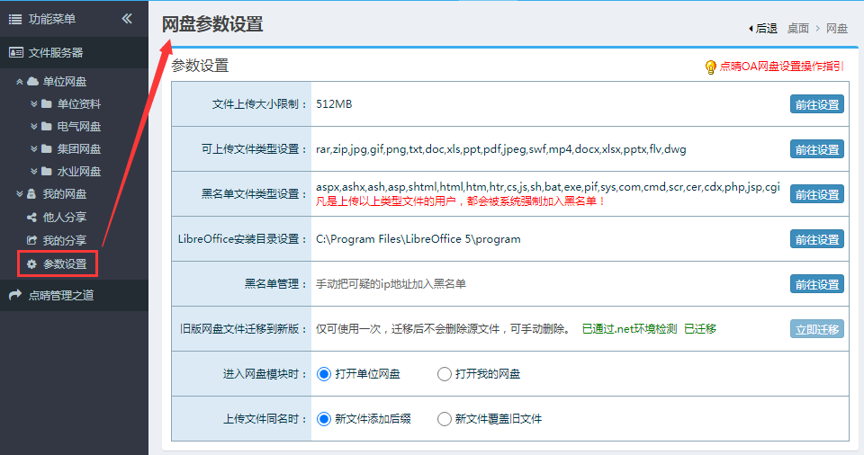The width and height of the screenshot is (864, 455).
Task: Collapse the 我的网盘 tree node
Action: click(19, 194)
